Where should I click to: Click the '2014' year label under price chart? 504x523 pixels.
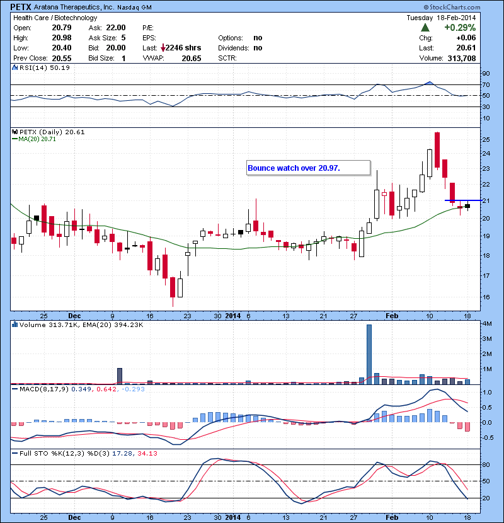tap(233, 316)
